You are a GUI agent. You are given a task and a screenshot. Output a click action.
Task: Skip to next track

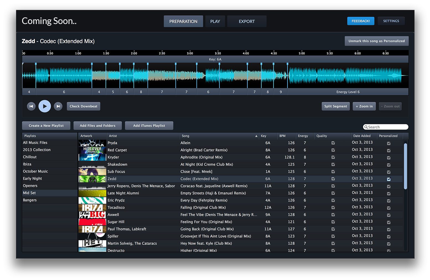pyautogui.click(x=58, y=106)
